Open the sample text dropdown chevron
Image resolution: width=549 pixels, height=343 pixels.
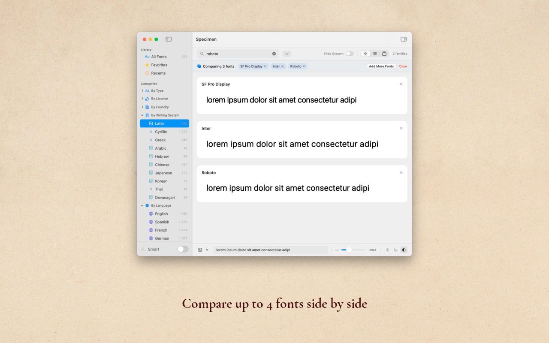coord(207,250)
